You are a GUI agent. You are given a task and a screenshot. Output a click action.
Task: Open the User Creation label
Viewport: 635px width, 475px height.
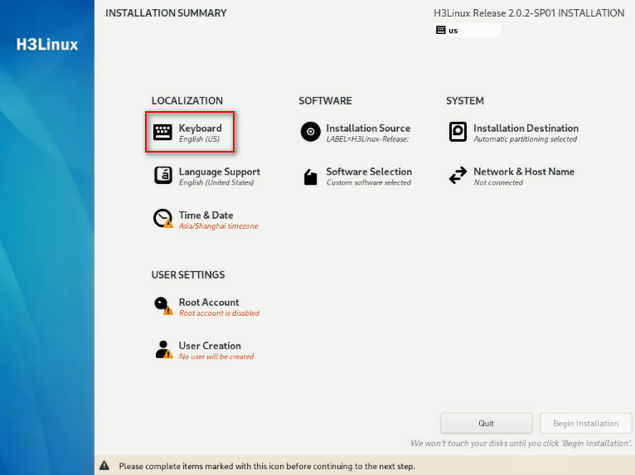pos(210,346)
